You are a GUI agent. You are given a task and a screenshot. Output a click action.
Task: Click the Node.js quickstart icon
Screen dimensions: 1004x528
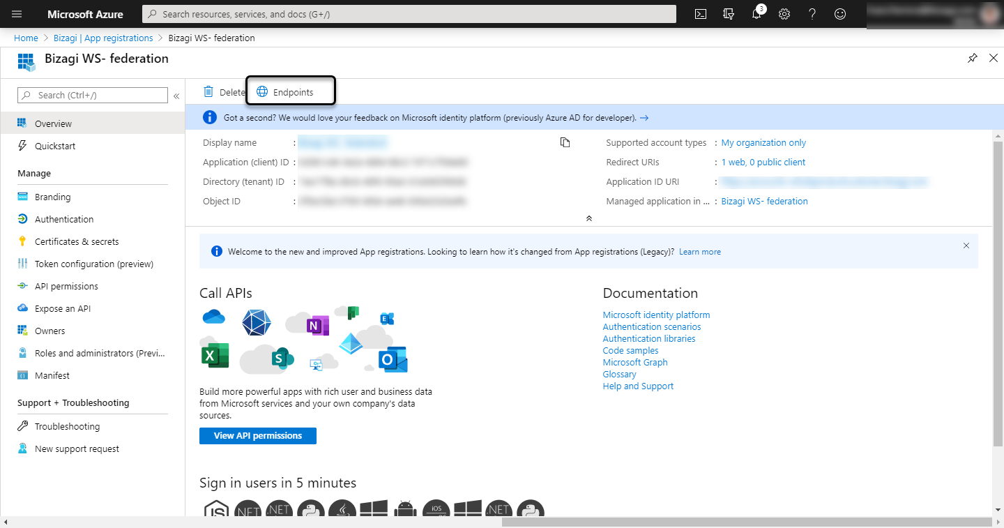(216, 509)
